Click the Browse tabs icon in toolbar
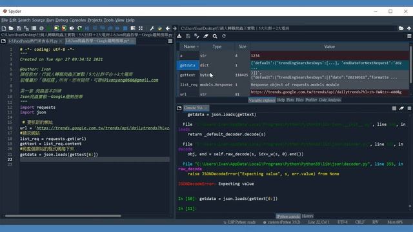Viewport: 413px width, 232px height. (x=34, y=28)
